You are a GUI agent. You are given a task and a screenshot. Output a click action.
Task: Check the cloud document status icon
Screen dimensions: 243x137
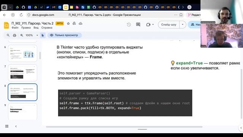[x=80, y=24]
